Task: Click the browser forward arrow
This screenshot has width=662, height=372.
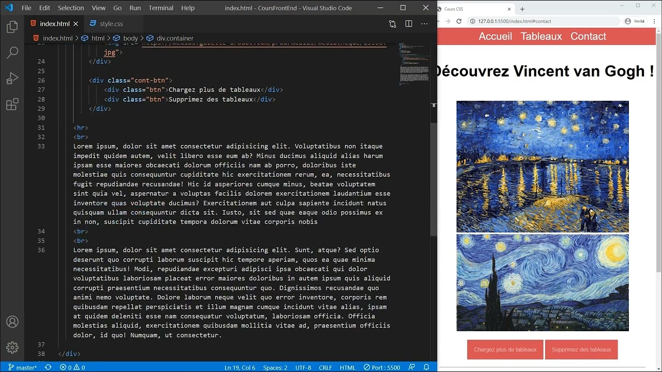Action: [x=448, y=21]
